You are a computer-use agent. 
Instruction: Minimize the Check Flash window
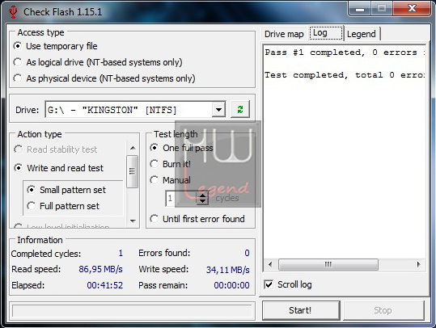click(359, 9)
